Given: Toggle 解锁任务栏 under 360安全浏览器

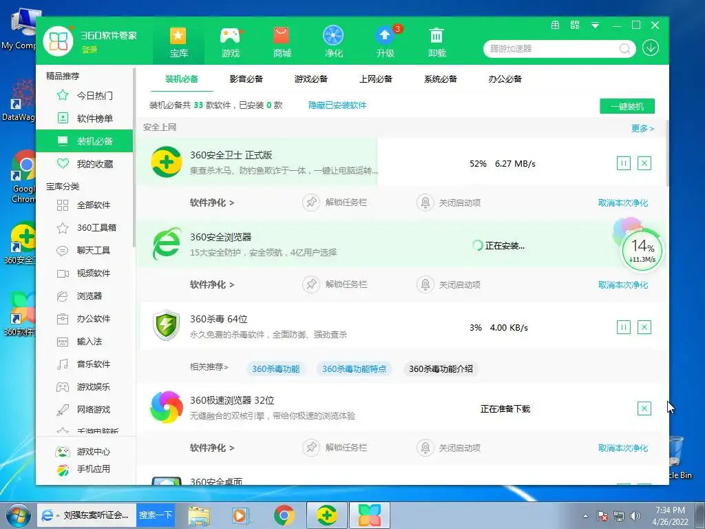Looking at the screenshot, I should [335, 284].
